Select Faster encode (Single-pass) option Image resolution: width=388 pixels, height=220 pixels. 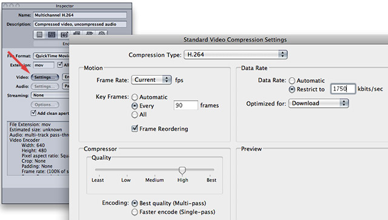pos(135,212)
